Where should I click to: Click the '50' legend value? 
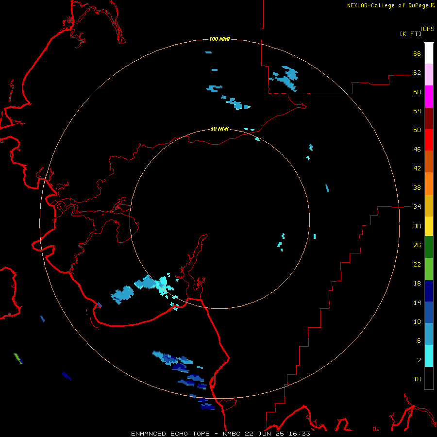(x=417, y=130)
